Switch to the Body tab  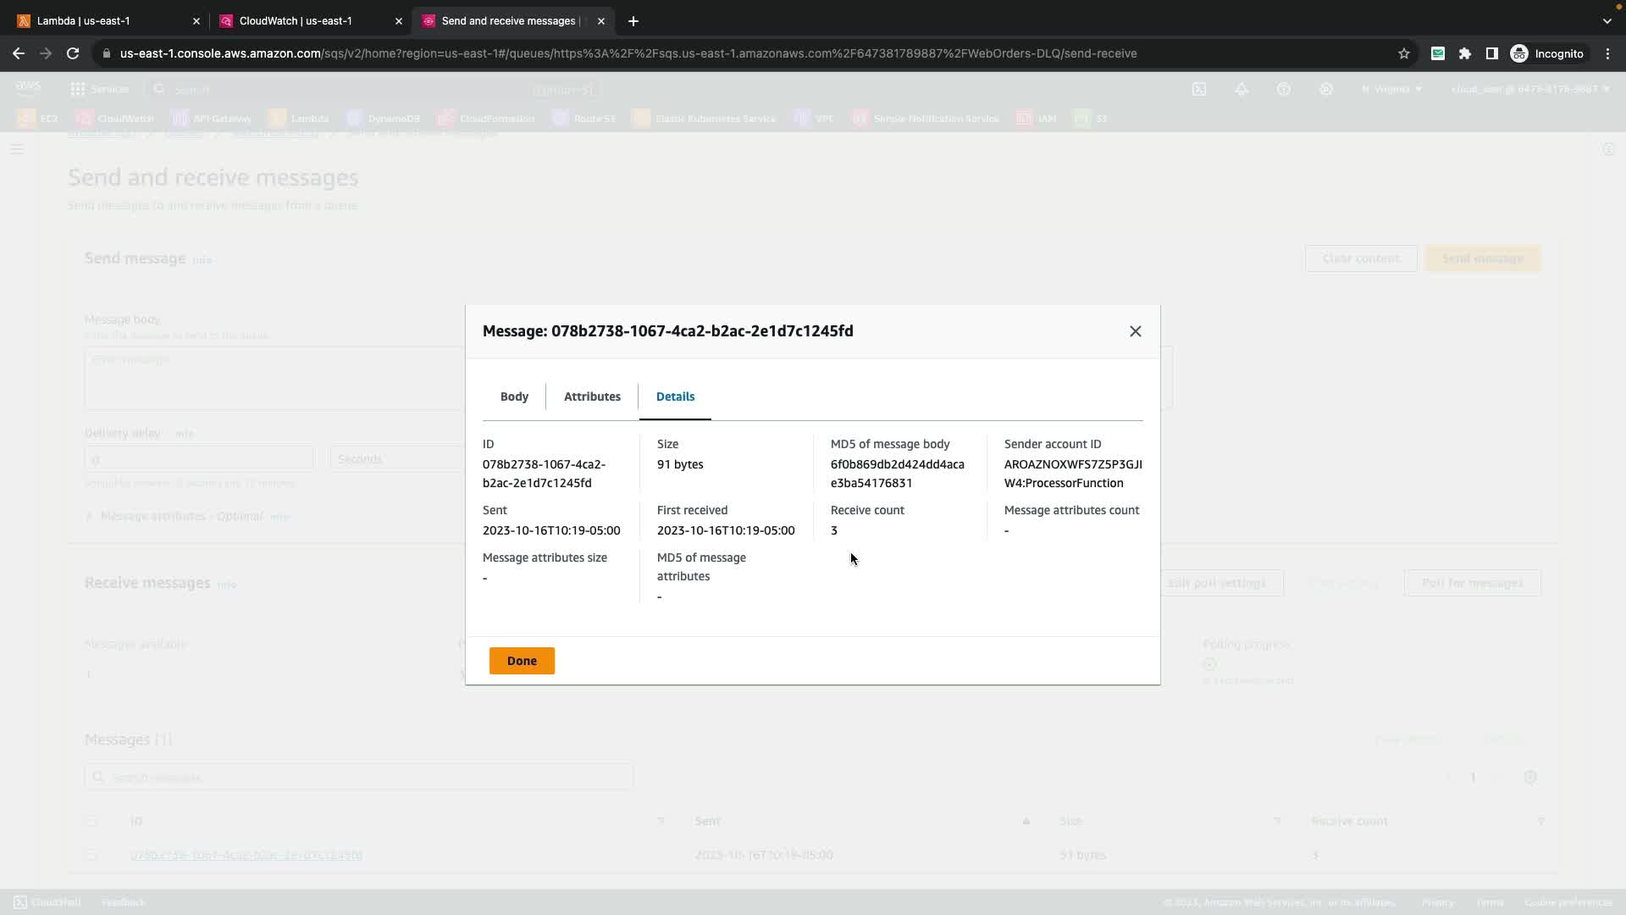click(514, 396)
